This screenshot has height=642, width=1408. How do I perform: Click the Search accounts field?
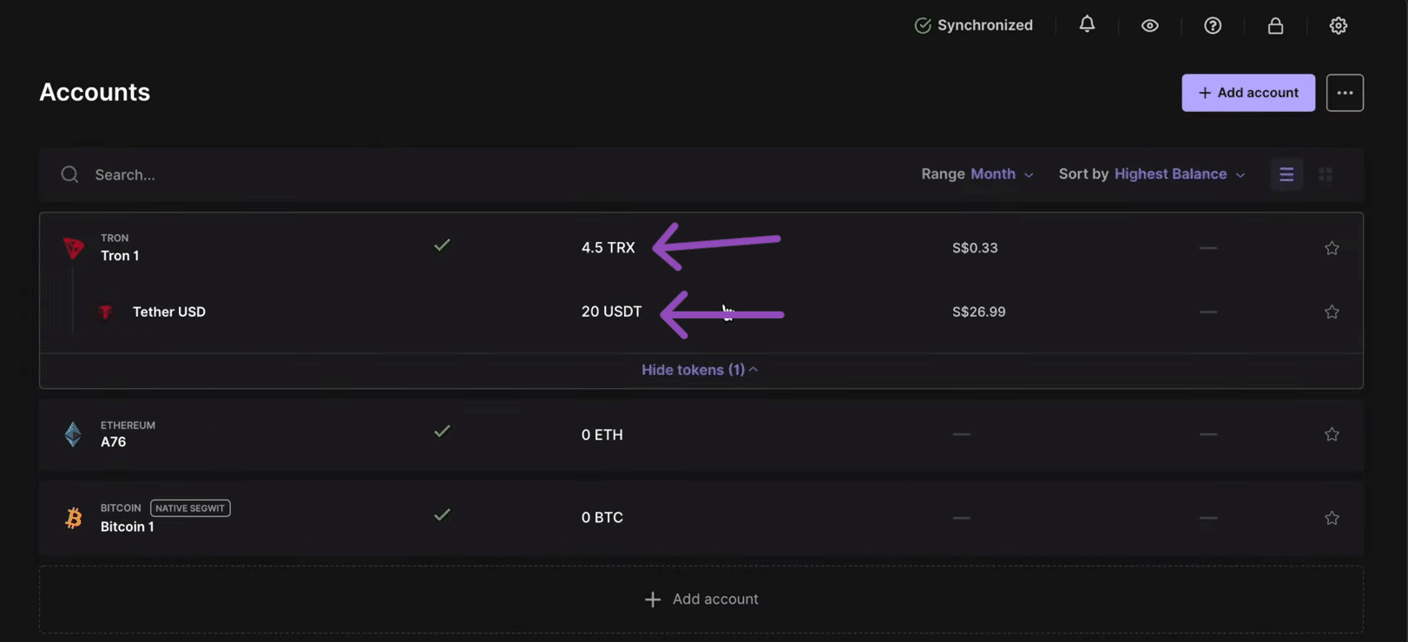click(347, 174)
